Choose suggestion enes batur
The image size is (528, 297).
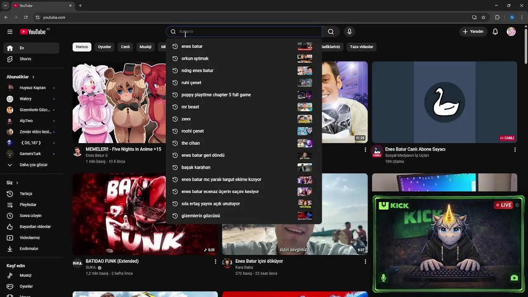click(x=243, y=46)
